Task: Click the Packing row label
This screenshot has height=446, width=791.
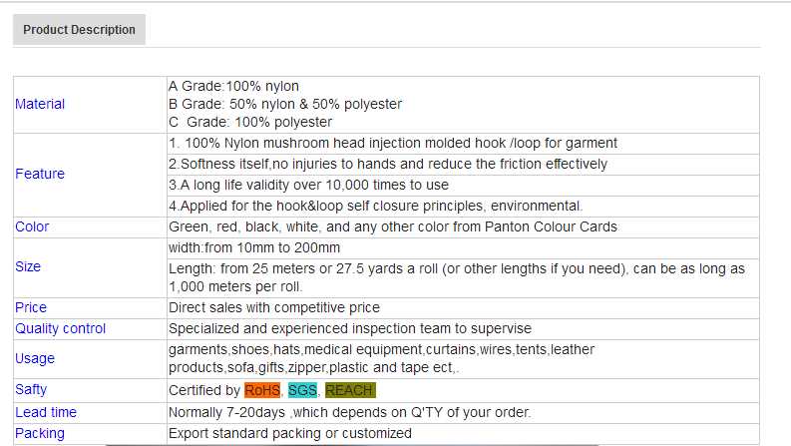Action: (x=40, y=433)
